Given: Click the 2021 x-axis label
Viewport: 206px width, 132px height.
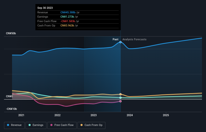Looking at the screenshot, I should [21, 115].
